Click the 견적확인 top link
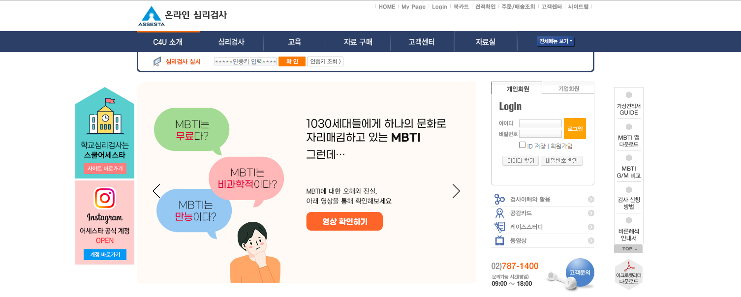This screenshot has height=297, width=741. 485,7
